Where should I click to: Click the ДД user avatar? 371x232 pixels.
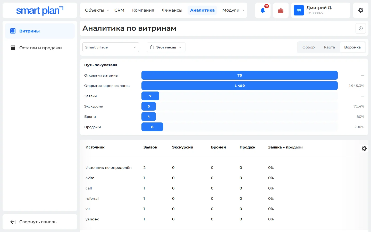pyautogui.click(x=299, y=10)
